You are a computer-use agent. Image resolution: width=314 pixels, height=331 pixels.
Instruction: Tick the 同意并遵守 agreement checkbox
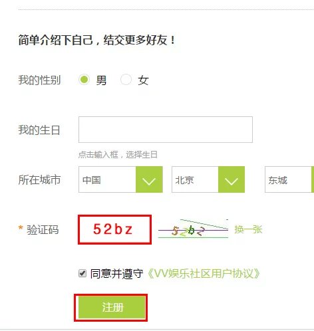(x=82, y=273)
